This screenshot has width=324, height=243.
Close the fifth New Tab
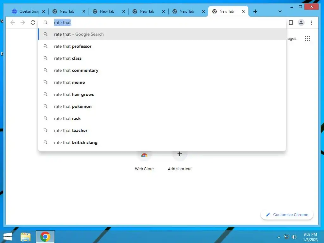(203, 11)
